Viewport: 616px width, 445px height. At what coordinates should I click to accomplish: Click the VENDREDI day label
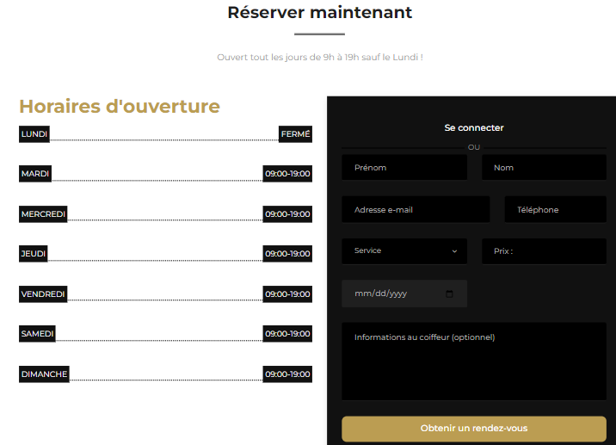coord(43,294)
